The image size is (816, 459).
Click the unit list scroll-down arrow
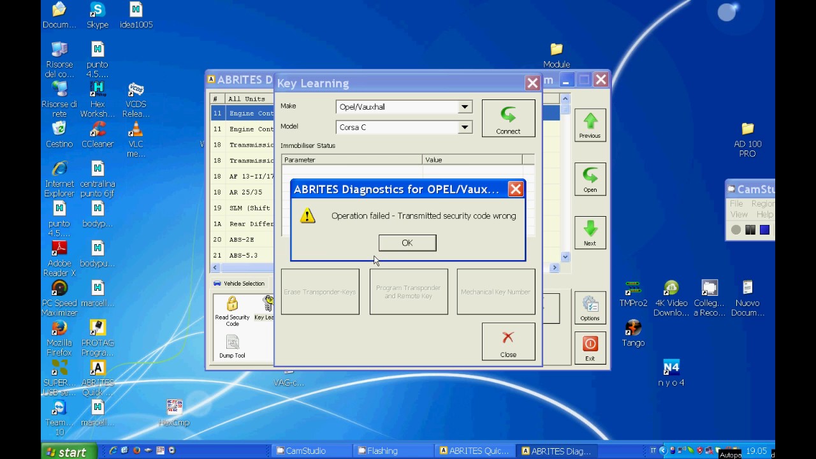pyautogui.click(x=565, y=256)
